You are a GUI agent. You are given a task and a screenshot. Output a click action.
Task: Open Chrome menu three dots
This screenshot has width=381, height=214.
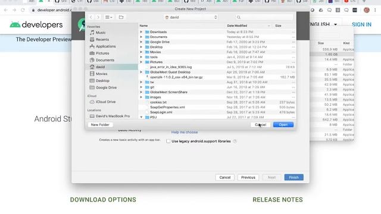coord(375,10)
